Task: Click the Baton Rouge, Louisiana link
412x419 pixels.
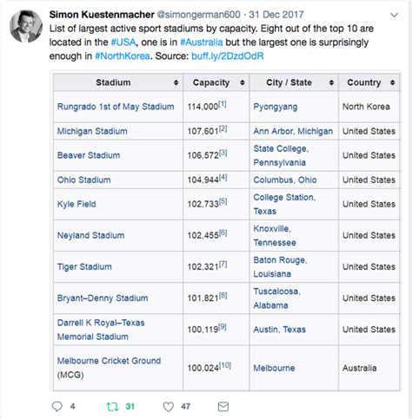Action: pyautogui.click(x=280, y=267)
